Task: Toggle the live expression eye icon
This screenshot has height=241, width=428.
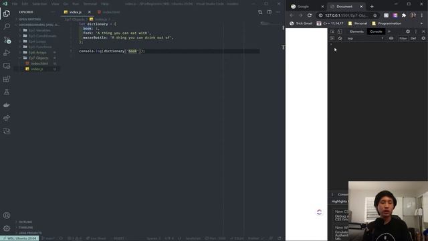Action: 391,39
